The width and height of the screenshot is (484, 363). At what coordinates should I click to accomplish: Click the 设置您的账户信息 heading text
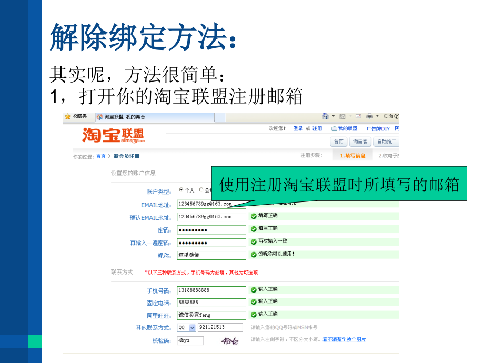point(133,173)
